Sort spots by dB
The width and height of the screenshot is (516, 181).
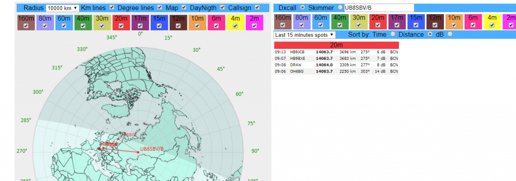tap(450, 34)
